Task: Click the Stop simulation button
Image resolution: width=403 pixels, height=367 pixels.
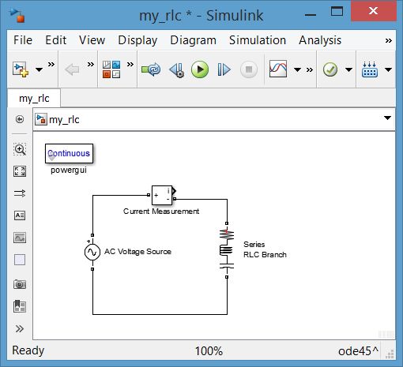Action: click(249, 69)
